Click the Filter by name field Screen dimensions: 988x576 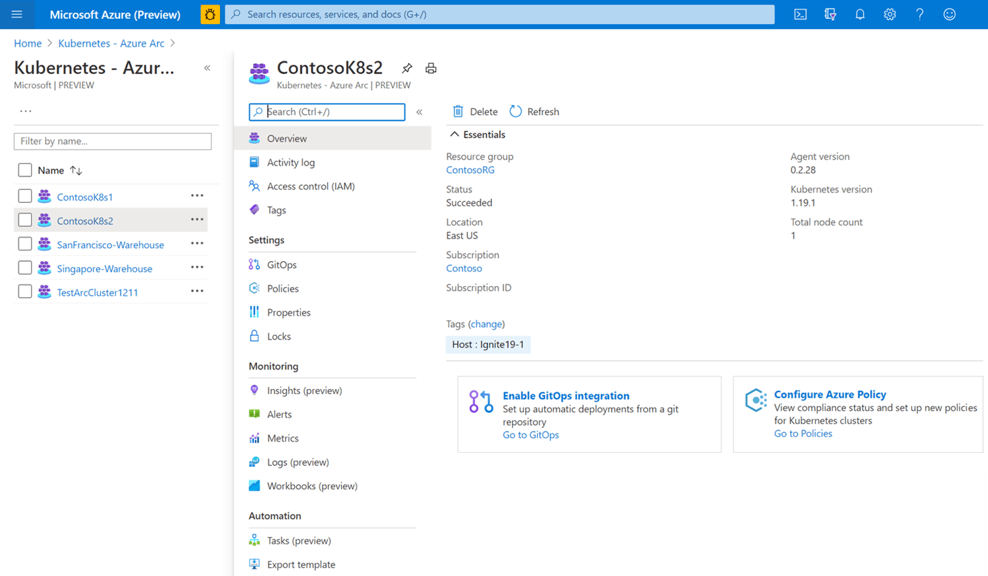point(112,141)
